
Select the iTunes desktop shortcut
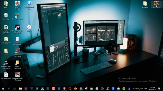pyautogui.click(x=29, y=28)
